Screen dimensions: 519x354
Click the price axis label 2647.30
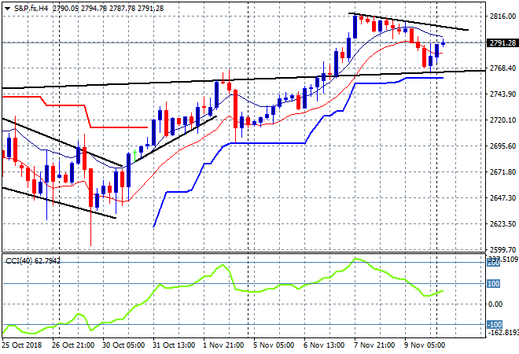(502, 197)
